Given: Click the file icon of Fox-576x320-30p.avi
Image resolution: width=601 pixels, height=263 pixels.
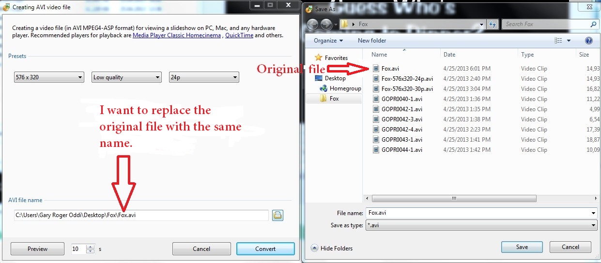Looking at the screenshot, I should click(x=376, y=89).
